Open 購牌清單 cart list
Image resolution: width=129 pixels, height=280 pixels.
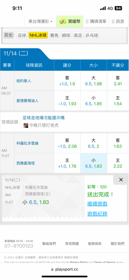pyautogui.click(x=96, y=22)
